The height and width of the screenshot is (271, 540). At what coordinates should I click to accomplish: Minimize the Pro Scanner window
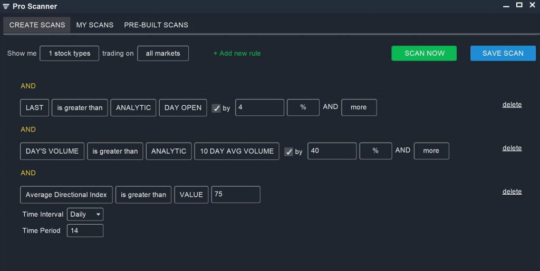(x=506, y=6)
